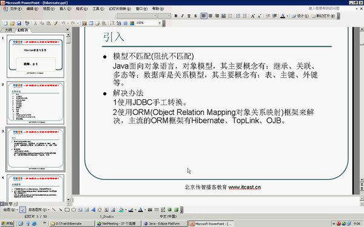Select the Oval drawing tool

pos(73,209)
